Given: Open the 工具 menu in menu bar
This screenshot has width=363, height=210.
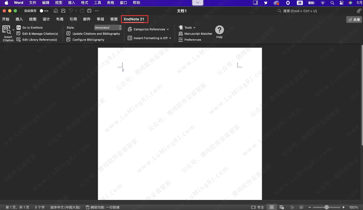Looking at the screenshot, I should click(97, 3).
